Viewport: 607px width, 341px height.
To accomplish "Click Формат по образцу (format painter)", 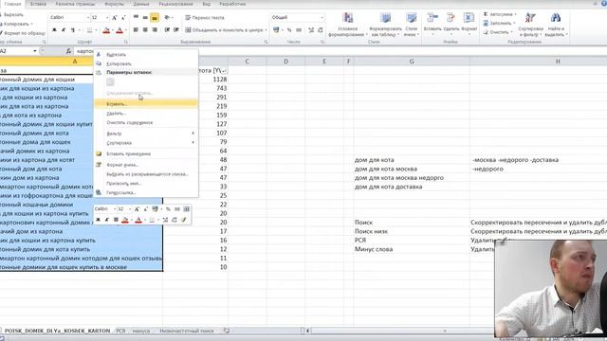I will pos(23,33).
